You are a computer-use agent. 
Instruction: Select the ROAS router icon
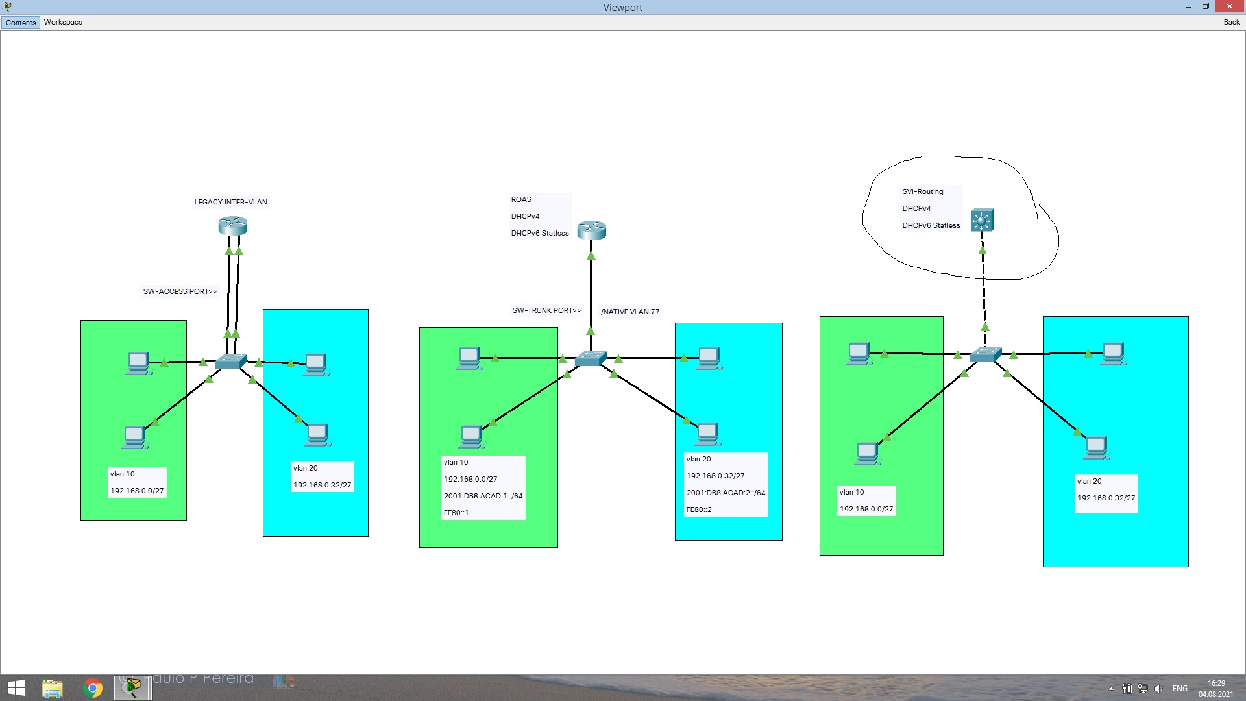tap(591, 230)
